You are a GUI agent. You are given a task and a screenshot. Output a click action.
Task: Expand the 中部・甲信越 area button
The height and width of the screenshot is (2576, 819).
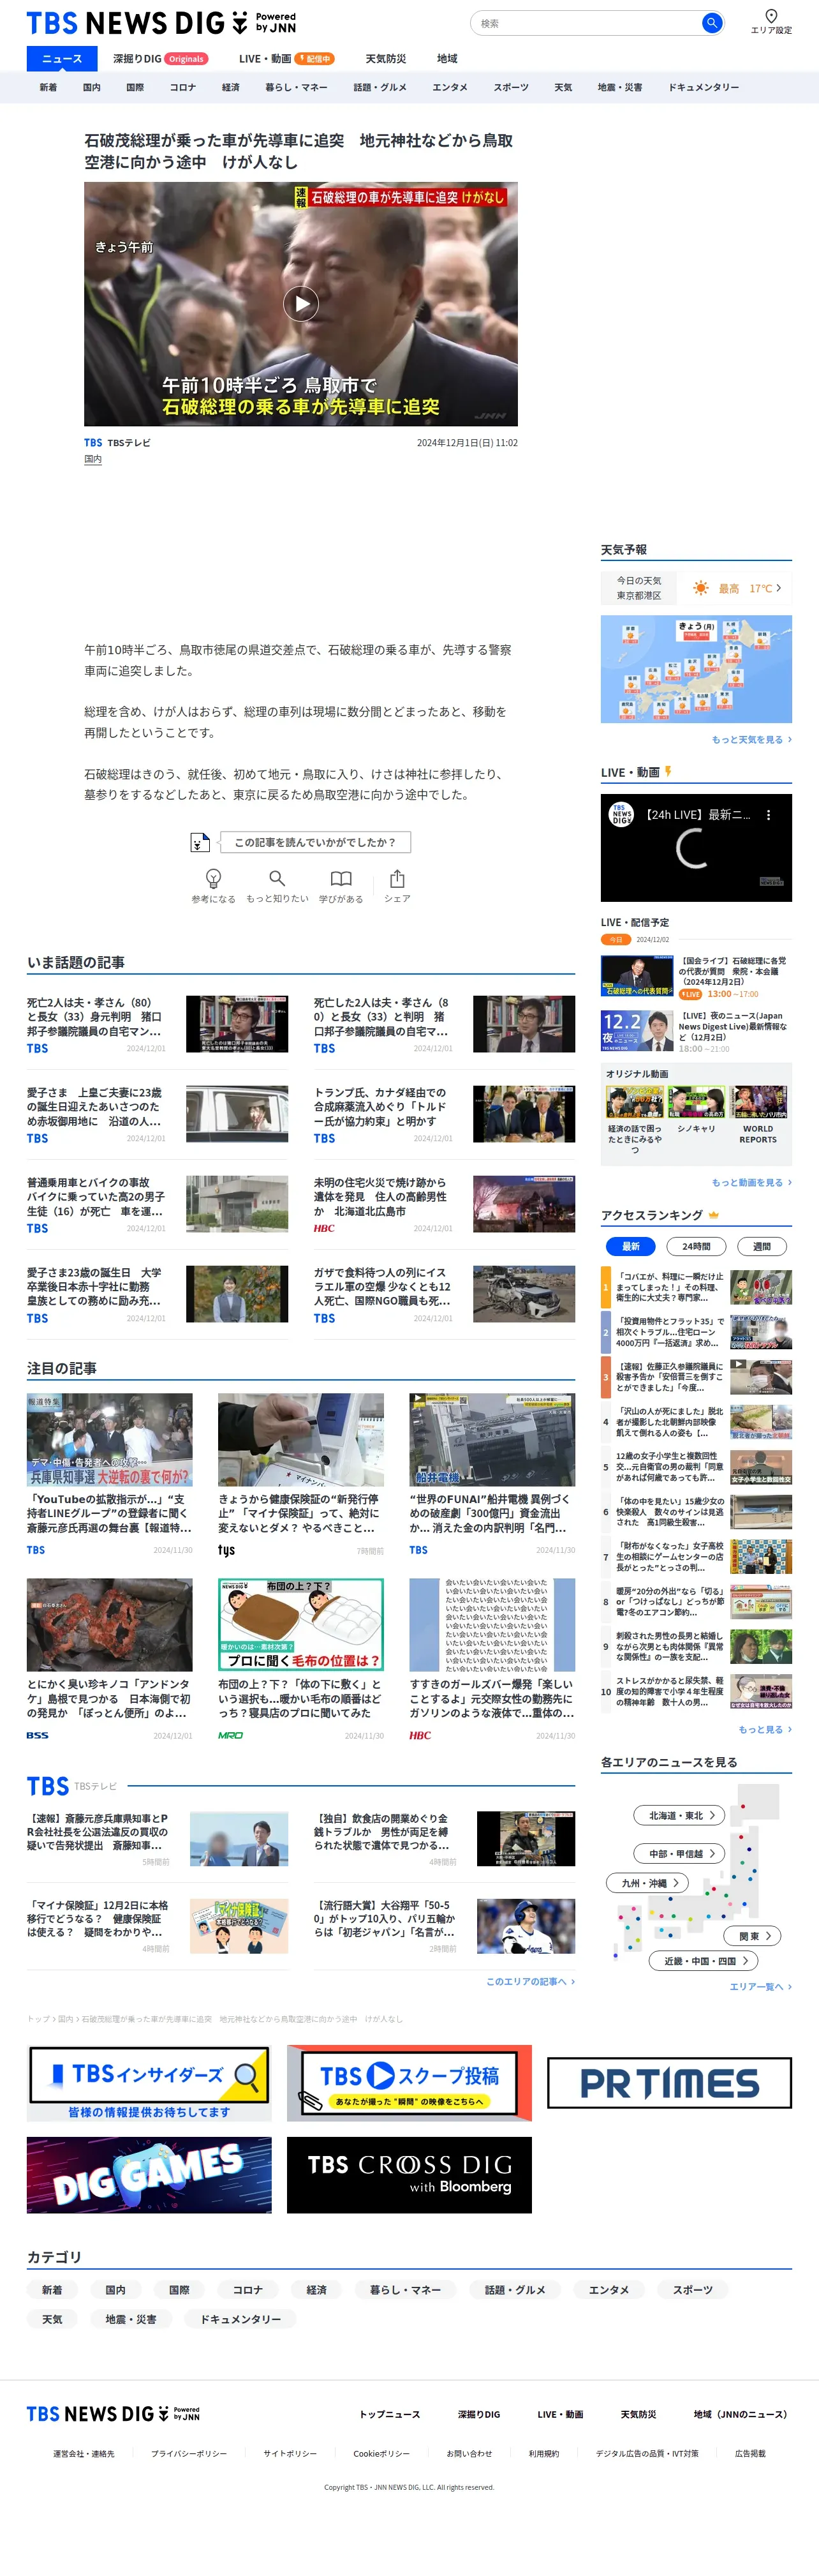(x=679, y=1853)
